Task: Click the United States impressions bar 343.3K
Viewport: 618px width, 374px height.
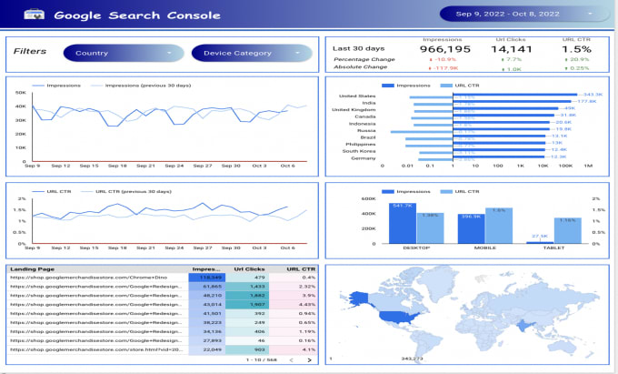Action: click(x=515, y=95)
